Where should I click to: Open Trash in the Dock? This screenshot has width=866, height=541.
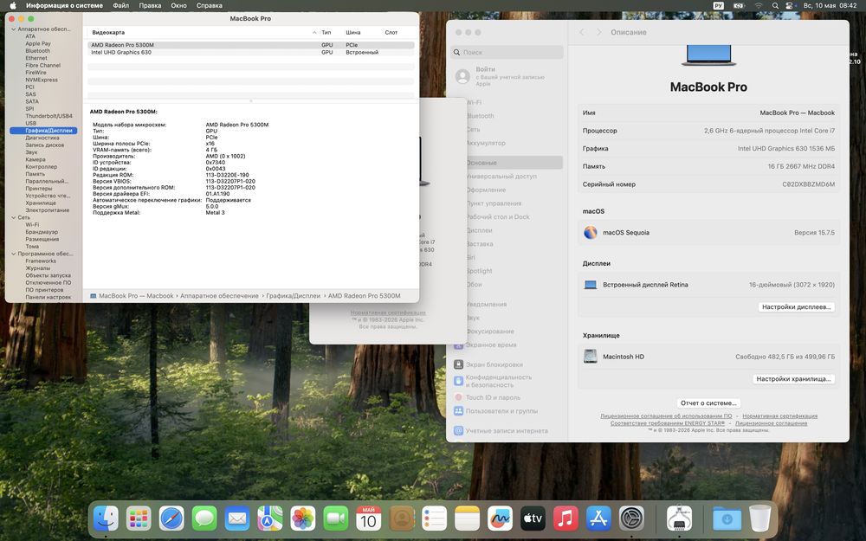point(760,518)
